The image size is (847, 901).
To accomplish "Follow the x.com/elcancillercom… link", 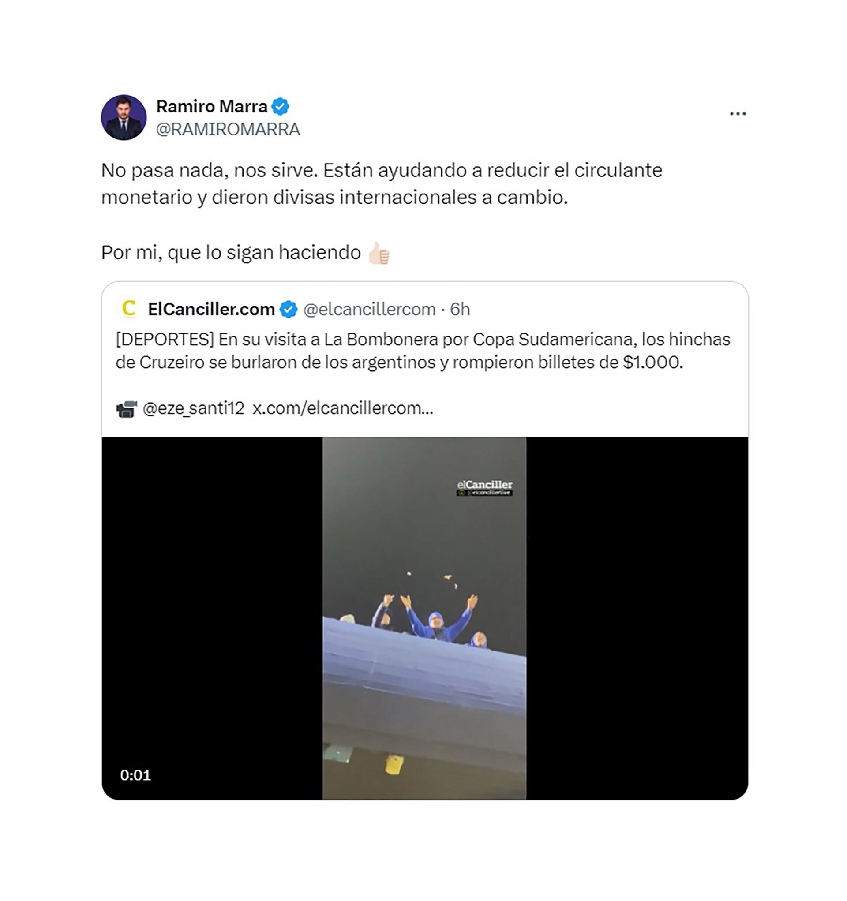I will pos(343,408).
